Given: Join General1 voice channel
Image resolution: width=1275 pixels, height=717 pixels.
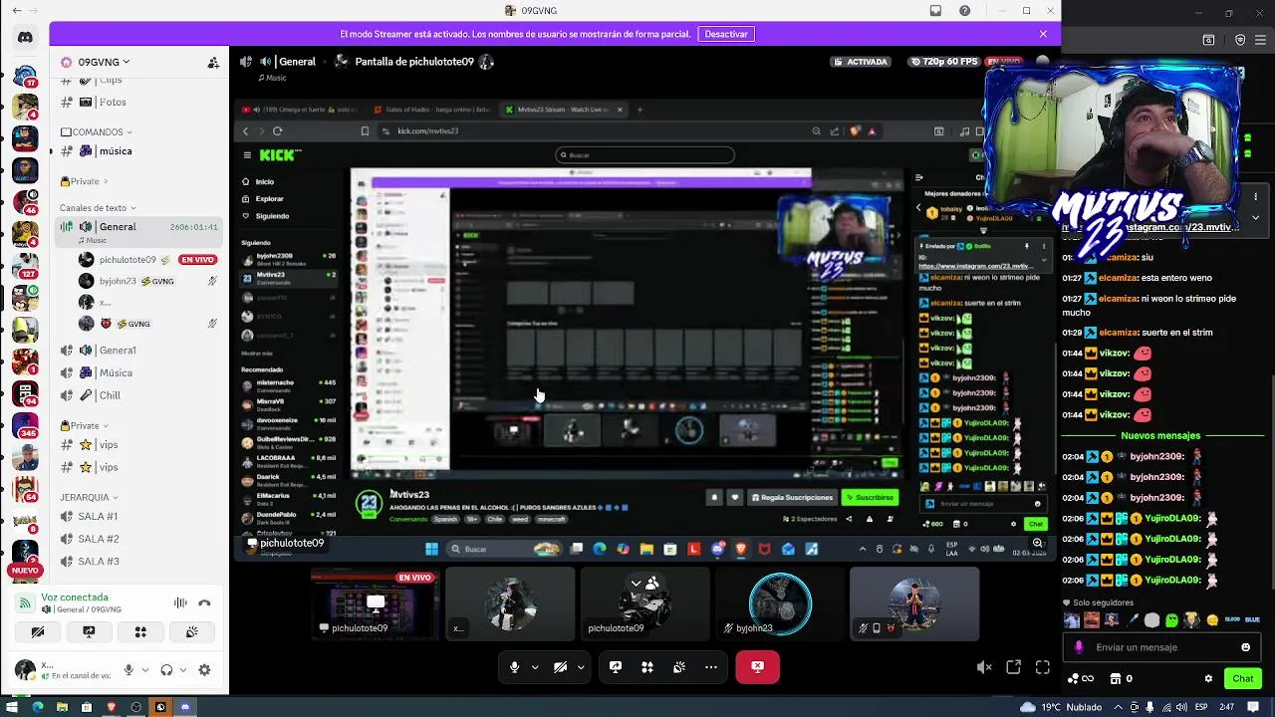Looking at the screenshot, I should 138,351.
